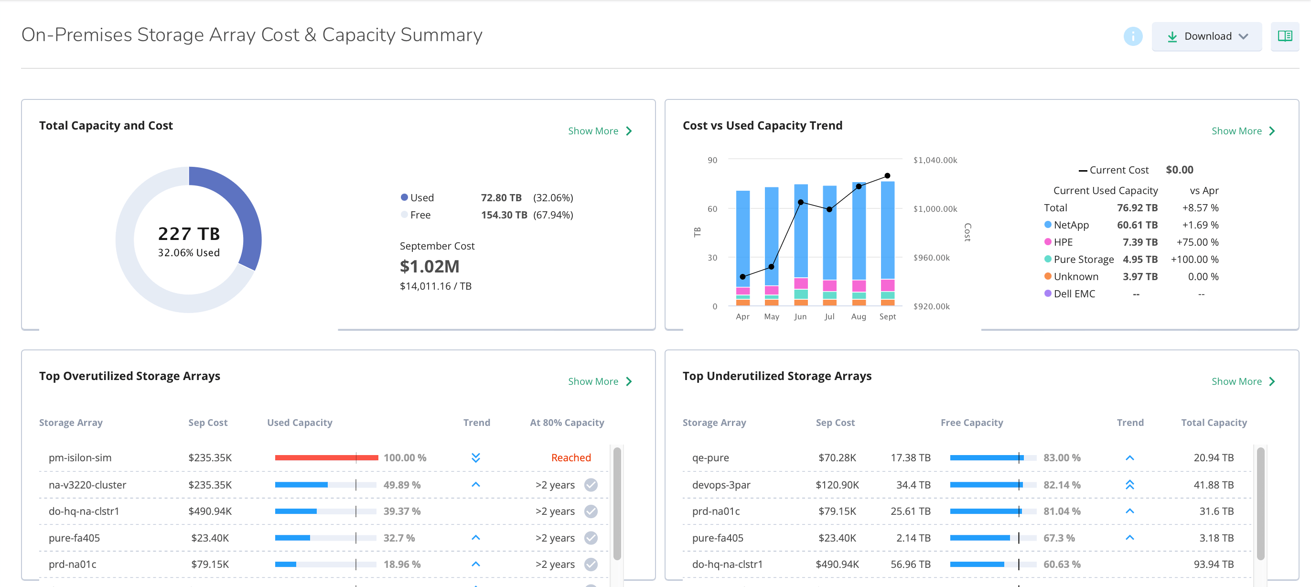1311x587 pixels.
Task: Click the Current Cost $0.00 value
Action: pyautogui.click(x=1179, y=170)
